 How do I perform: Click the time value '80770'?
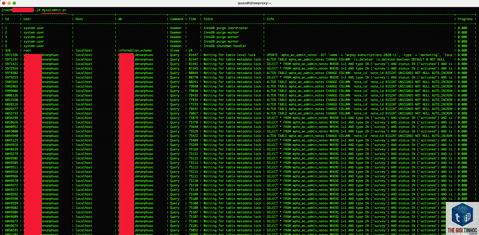pyautogui.click(x=193, y=77)
